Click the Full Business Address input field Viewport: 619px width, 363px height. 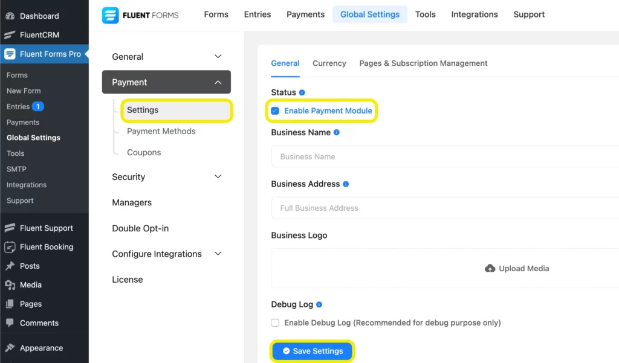445,208
